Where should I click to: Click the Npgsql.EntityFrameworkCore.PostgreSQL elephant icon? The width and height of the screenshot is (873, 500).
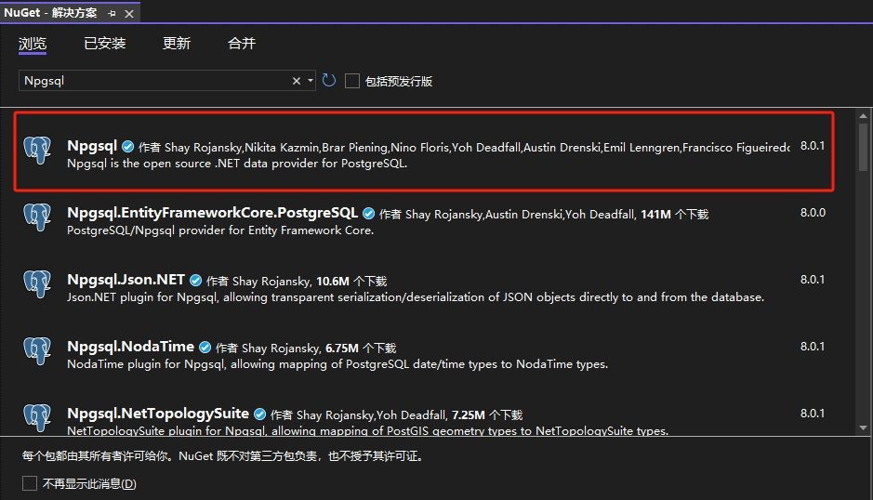coord(37,217)
